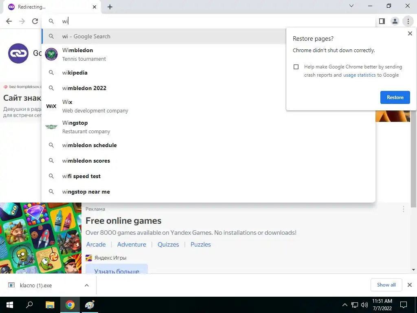417x313 pixels.
Task: Open the Windows Start menu
Action: pos(10,305)
